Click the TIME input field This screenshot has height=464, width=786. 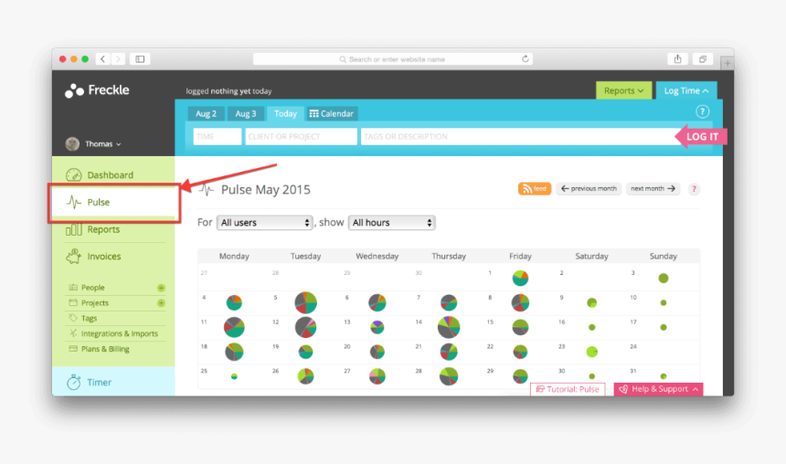[x=217, y=136]
